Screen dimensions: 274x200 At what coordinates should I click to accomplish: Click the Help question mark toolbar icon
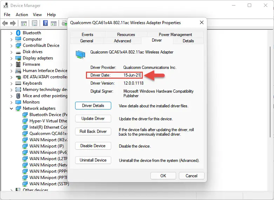[x=46, y=23]
